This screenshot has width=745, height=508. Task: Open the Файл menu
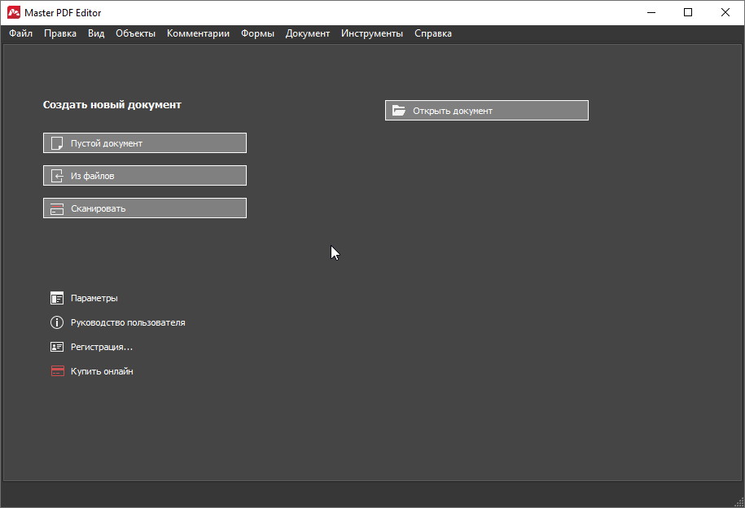pos(21,33)
